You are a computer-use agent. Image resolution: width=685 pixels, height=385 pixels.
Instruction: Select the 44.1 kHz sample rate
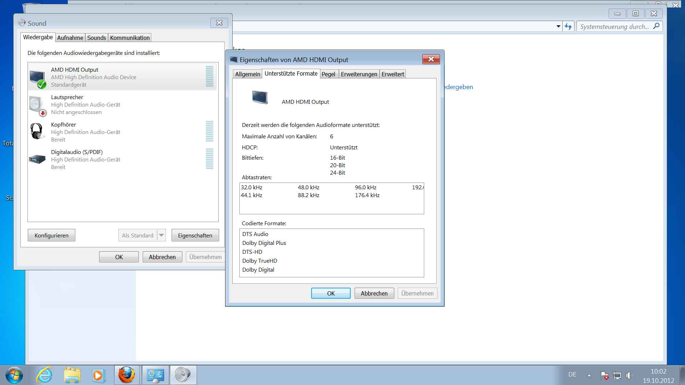(252, 195)
